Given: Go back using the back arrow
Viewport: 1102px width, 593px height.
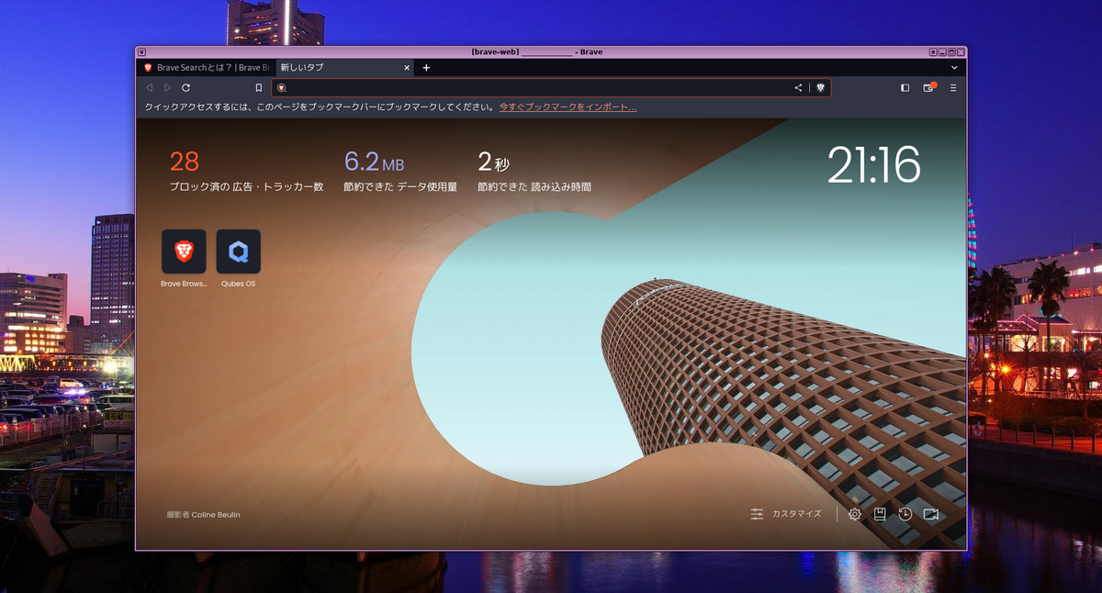Looking at the screenshot, I should [x=150, y=88].
